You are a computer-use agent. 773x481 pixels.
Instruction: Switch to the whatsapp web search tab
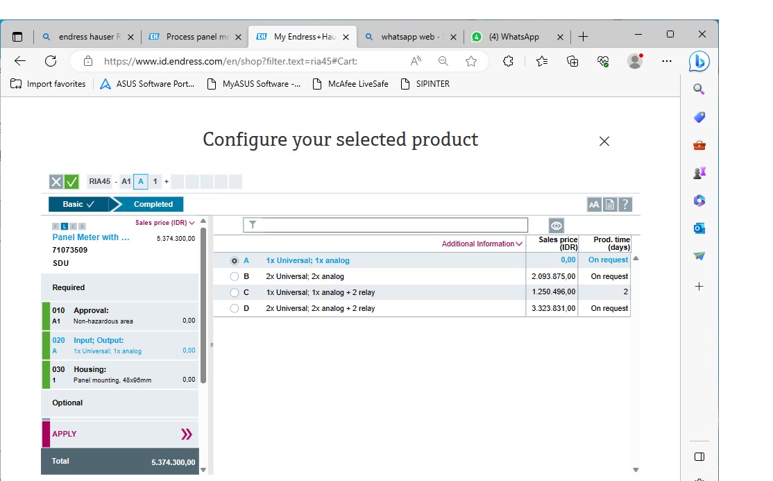(x=411, y=37)
